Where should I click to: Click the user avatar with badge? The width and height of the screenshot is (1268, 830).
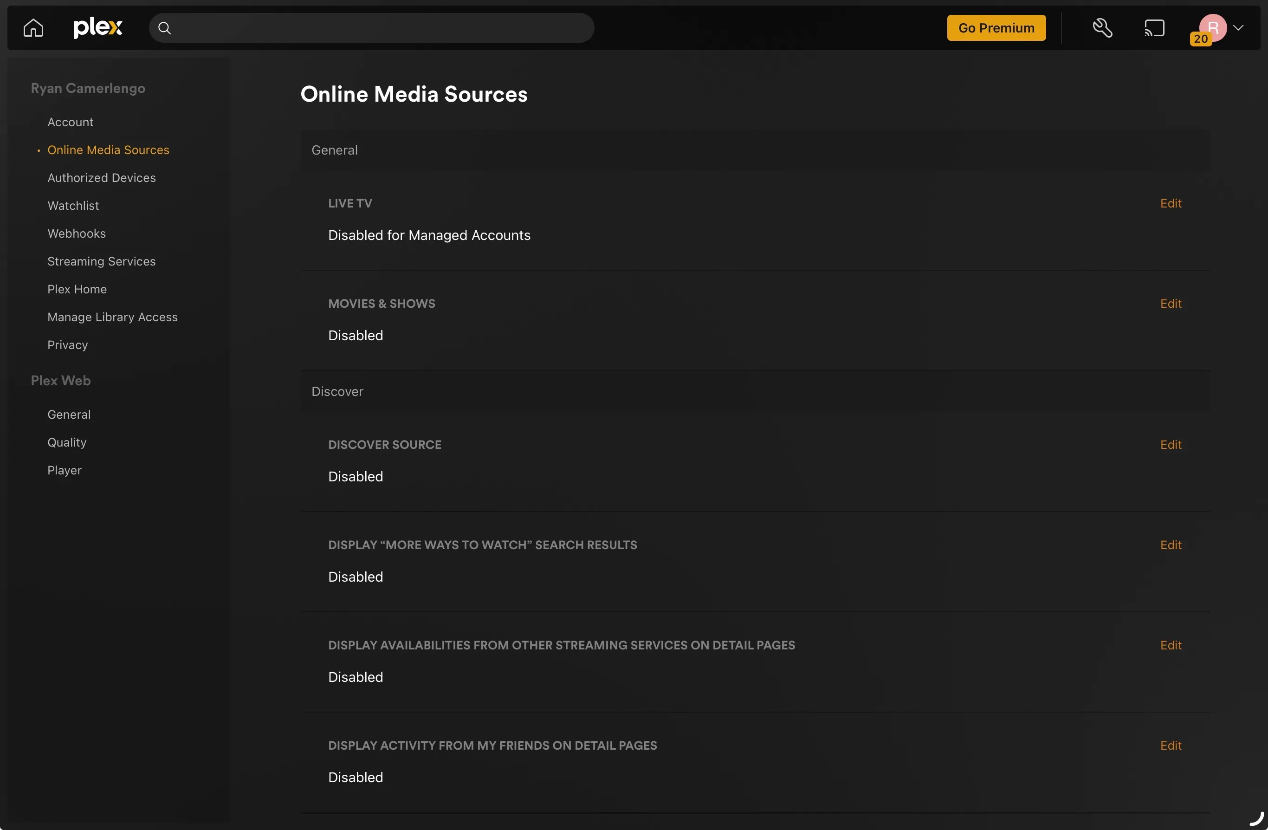click(1212, 28)
